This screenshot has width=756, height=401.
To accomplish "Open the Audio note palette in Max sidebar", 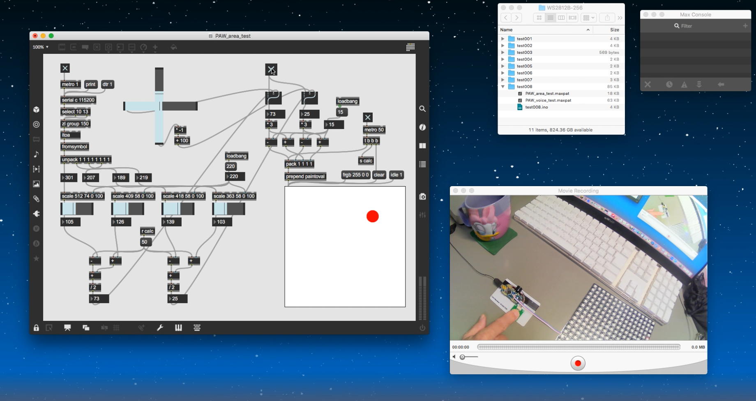I will click(x=36, y=154).
